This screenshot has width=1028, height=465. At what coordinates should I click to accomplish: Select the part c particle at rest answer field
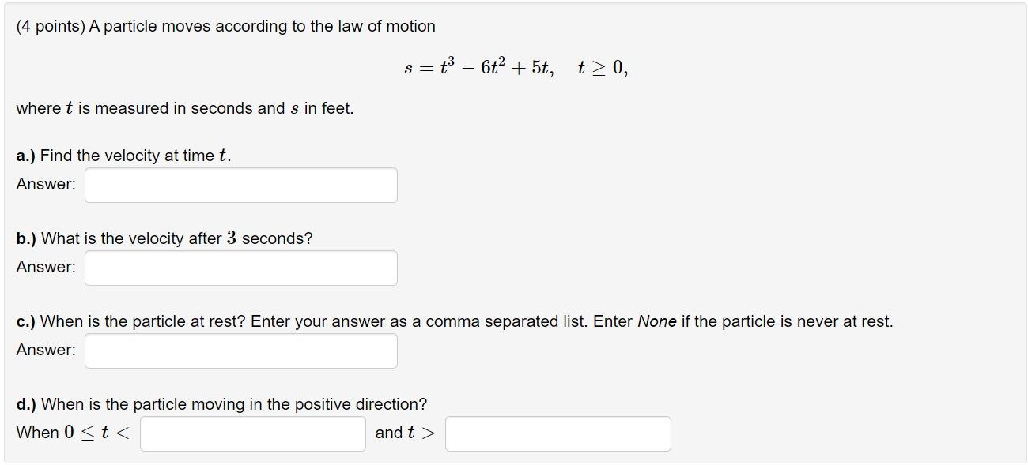[241, 351]
